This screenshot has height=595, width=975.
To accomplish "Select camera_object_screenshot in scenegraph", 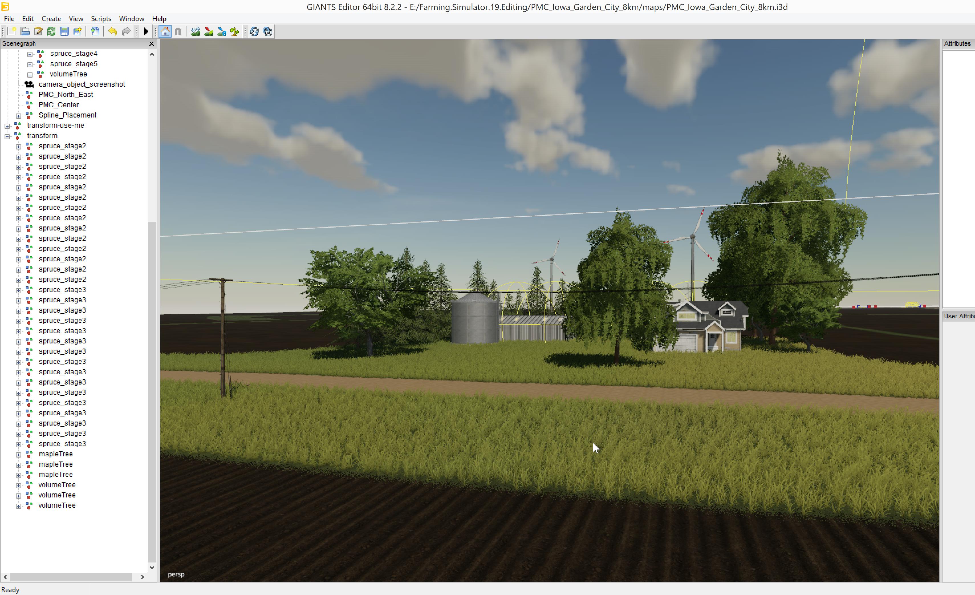I will click(82, 84).
